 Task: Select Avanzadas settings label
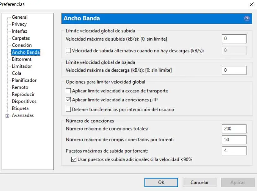coord(23,115)
